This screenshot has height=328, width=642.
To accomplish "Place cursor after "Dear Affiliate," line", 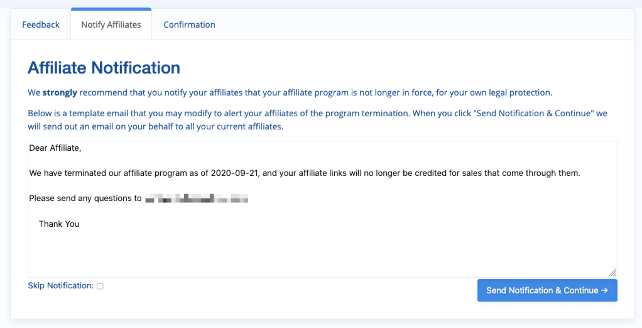I will pos(82,148).
